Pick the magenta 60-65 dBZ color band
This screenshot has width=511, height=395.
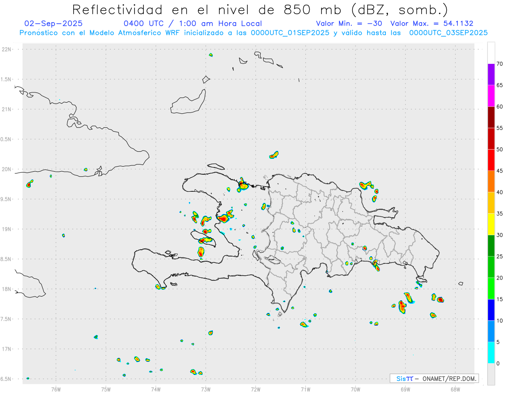coord(491,96)
